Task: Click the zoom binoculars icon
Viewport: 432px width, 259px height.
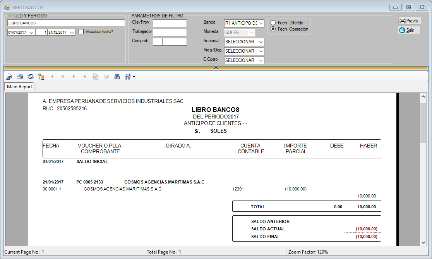Action: pos(128,77)
